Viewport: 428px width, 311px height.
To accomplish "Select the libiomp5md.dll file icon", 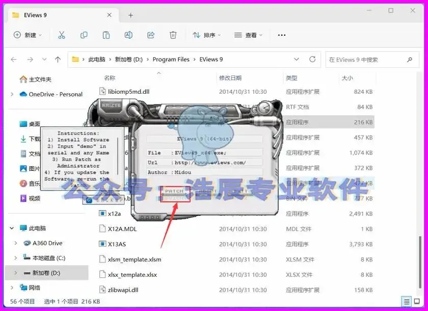I will point(102,91).
